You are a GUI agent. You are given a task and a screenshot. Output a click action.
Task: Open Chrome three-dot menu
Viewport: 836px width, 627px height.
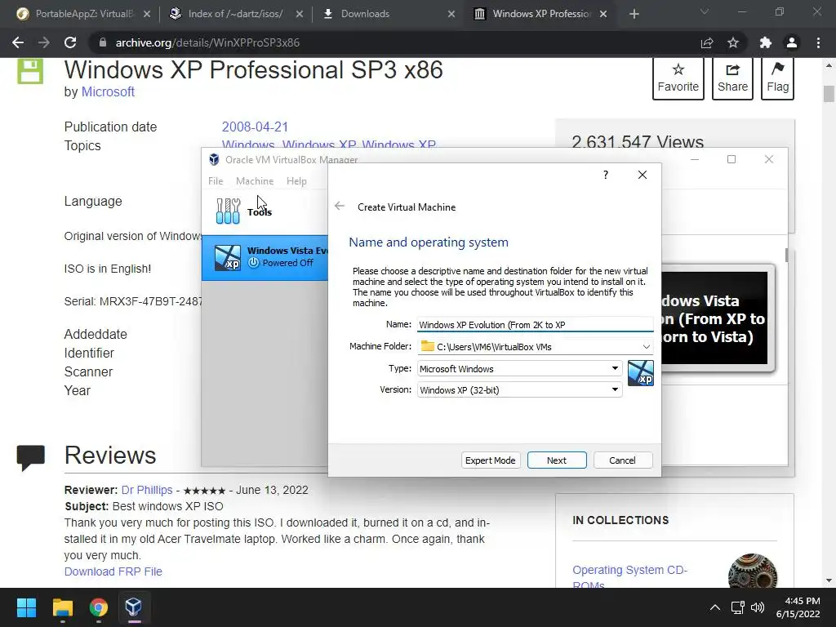click(818, 42)
